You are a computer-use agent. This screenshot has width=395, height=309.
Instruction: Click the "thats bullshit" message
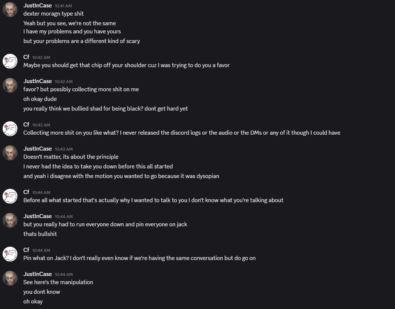(40, 234)
